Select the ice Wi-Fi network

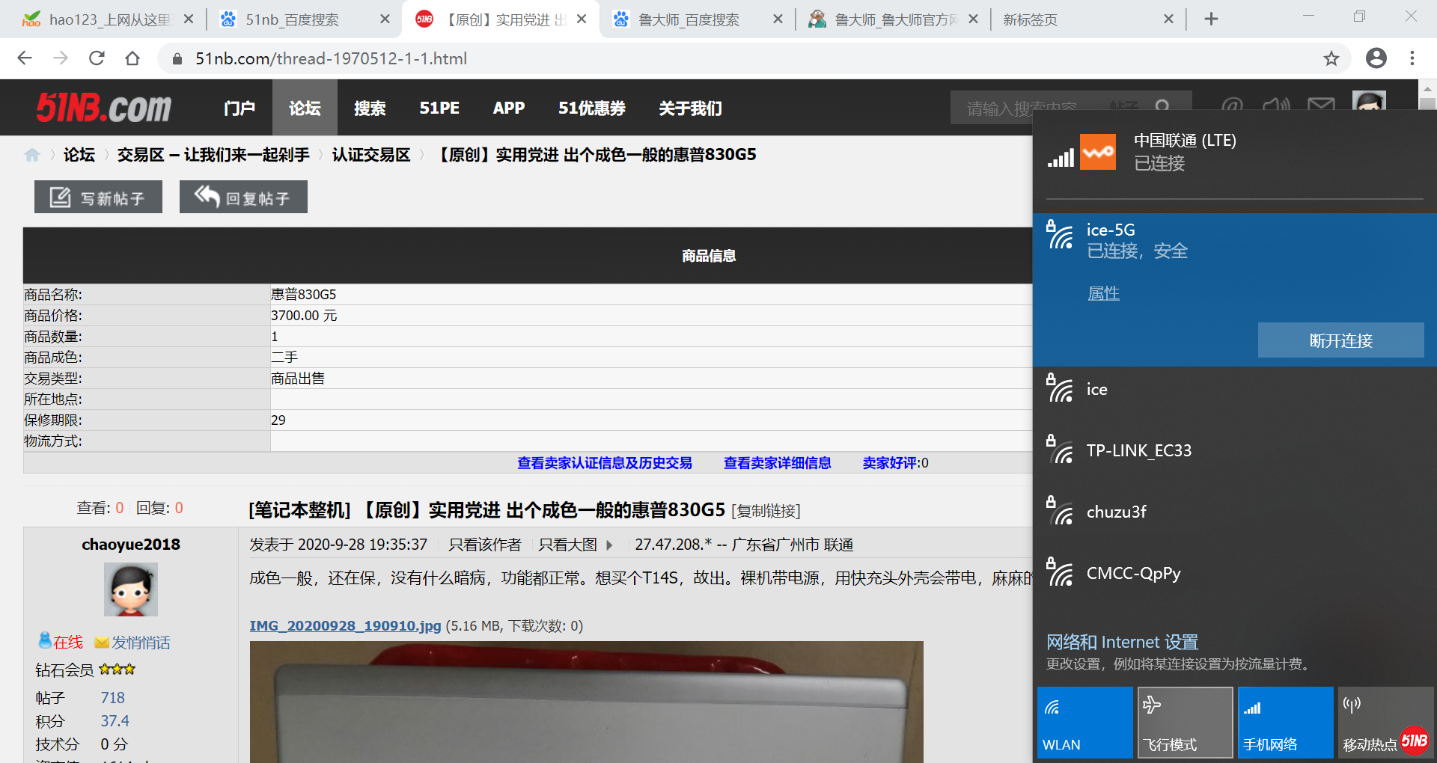[1235, 390]
